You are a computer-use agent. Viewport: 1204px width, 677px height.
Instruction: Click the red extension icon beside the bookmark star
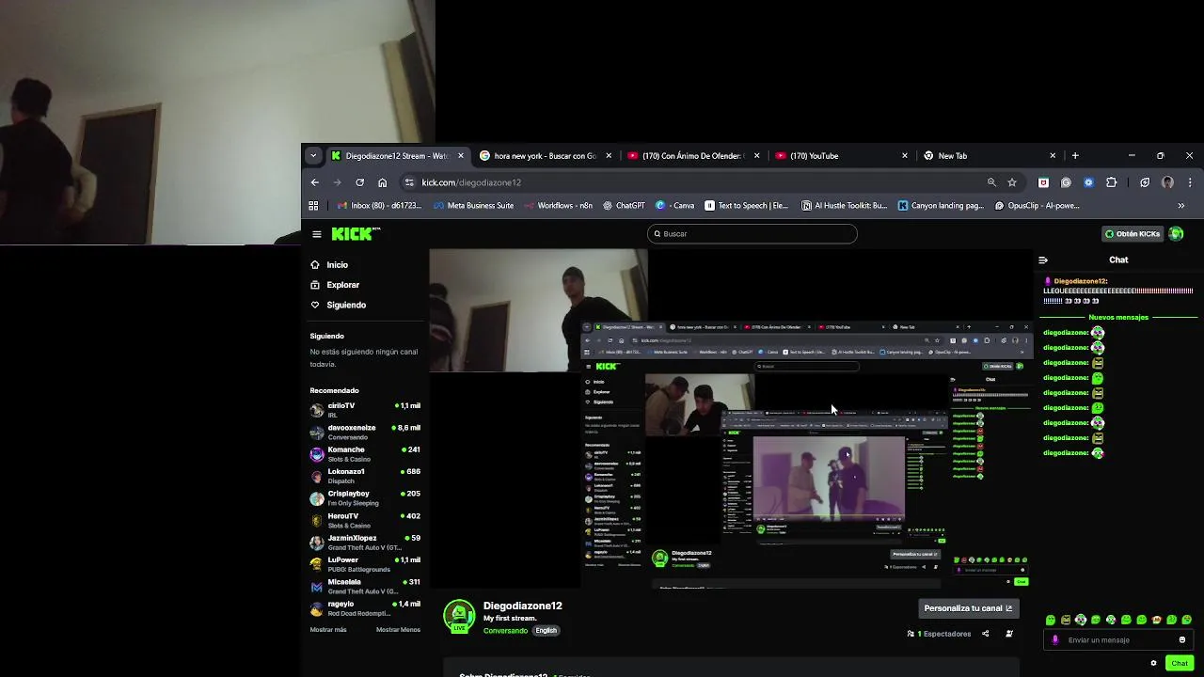(1043, 182)
